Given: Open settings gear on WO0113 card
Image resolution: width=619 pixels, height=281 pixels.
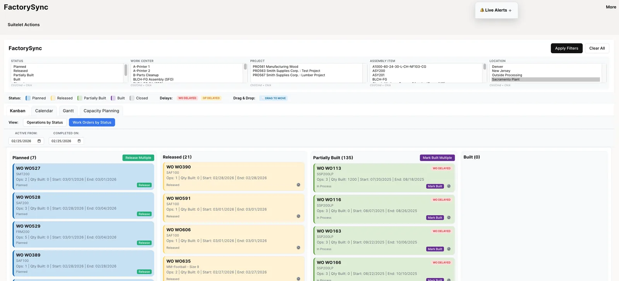Looking at the screenshot, I should tap(449, 186).
